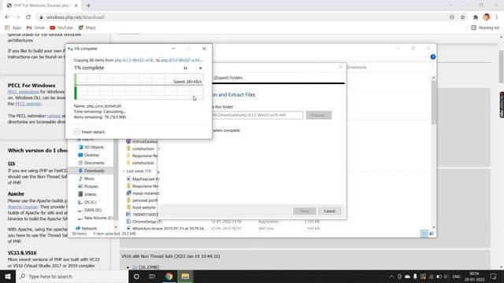The image size is (504, 283).
Task: Open Task View on taskbar
Action: tap(152, 276)
